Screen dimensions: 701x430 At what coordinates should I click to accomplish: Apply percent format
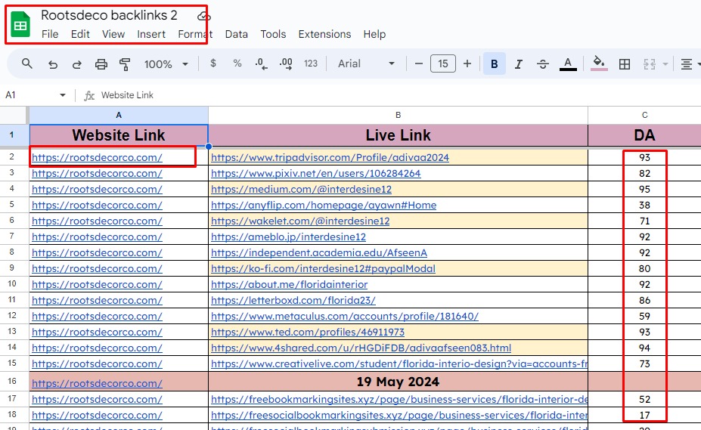(237, 64)
